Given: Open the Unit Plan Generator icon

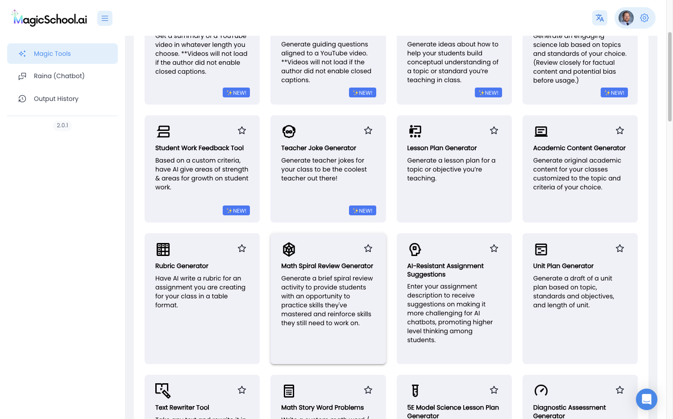Looking at the screenshot, I should (x=541, y=249).
